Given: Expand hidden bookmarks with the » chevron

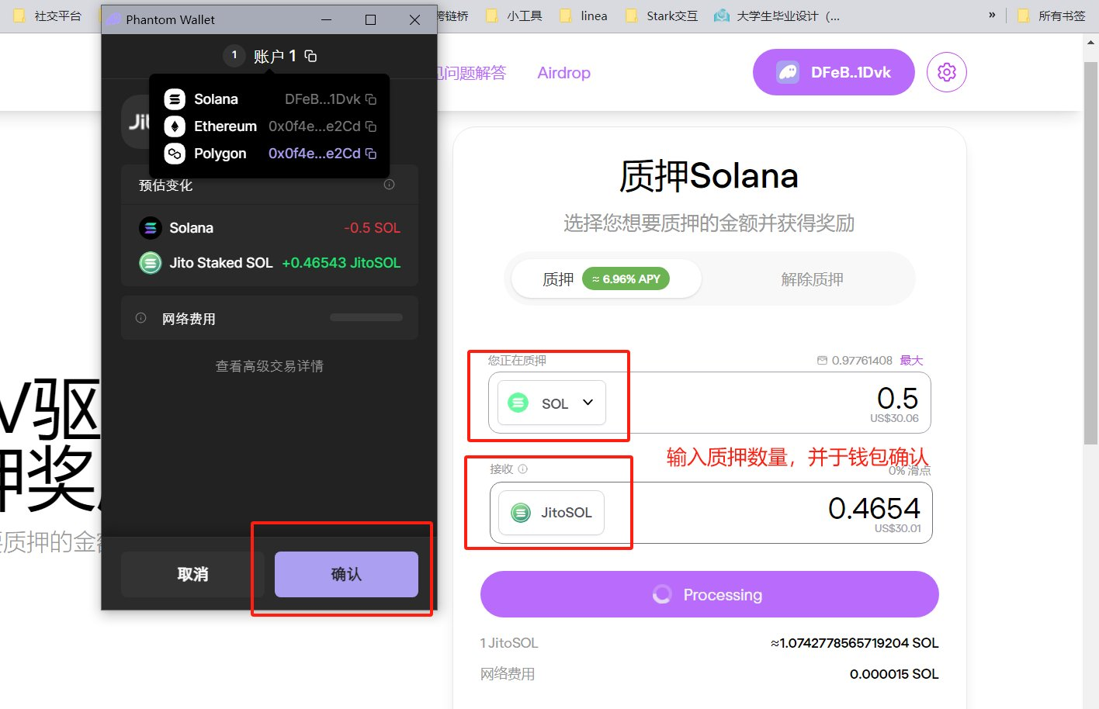Looking at the screenshot, I should 992,16.
